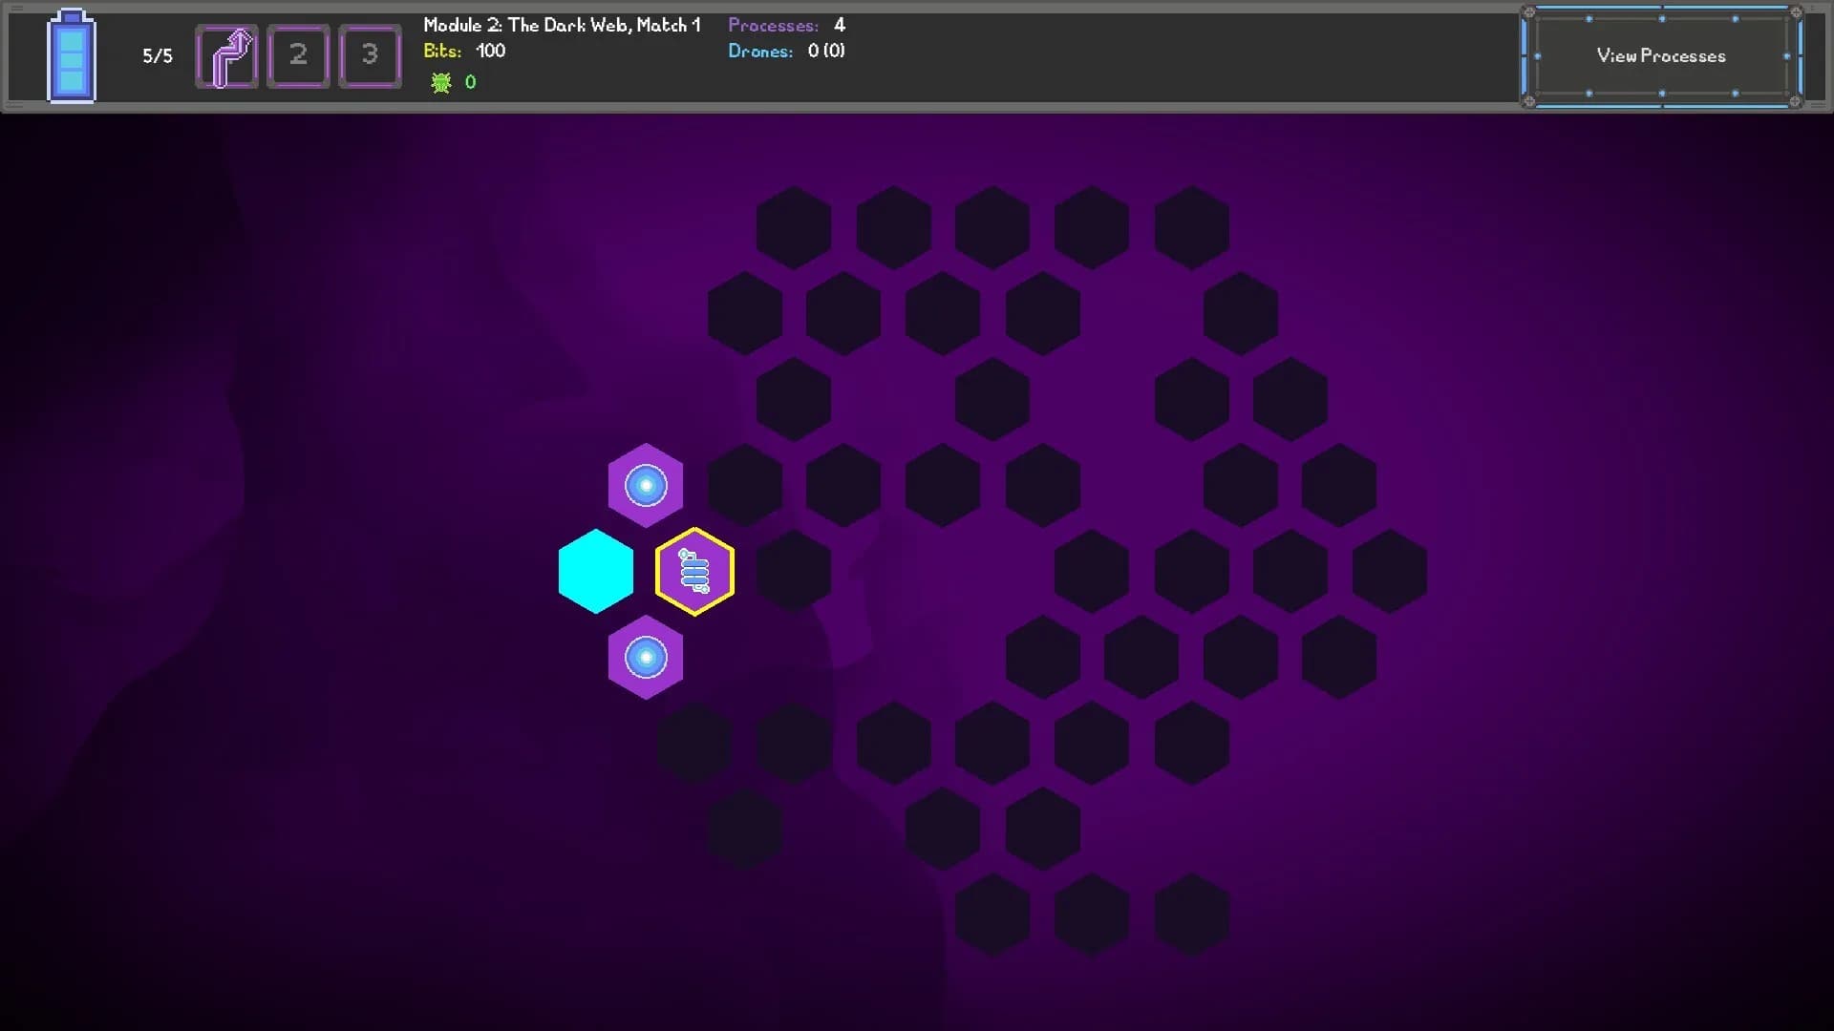Image resolution: width=1834 pixels, height=1031 pixels.
Task: Click the dark hexagon right of upper orb node
Action: click(745, 485)
